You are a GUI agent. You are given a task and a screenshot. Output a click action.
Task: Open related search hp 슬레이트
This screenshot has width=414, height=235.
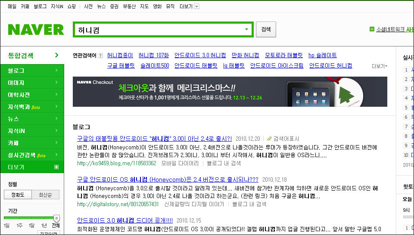pyautogui.click(x=323, y=56)
